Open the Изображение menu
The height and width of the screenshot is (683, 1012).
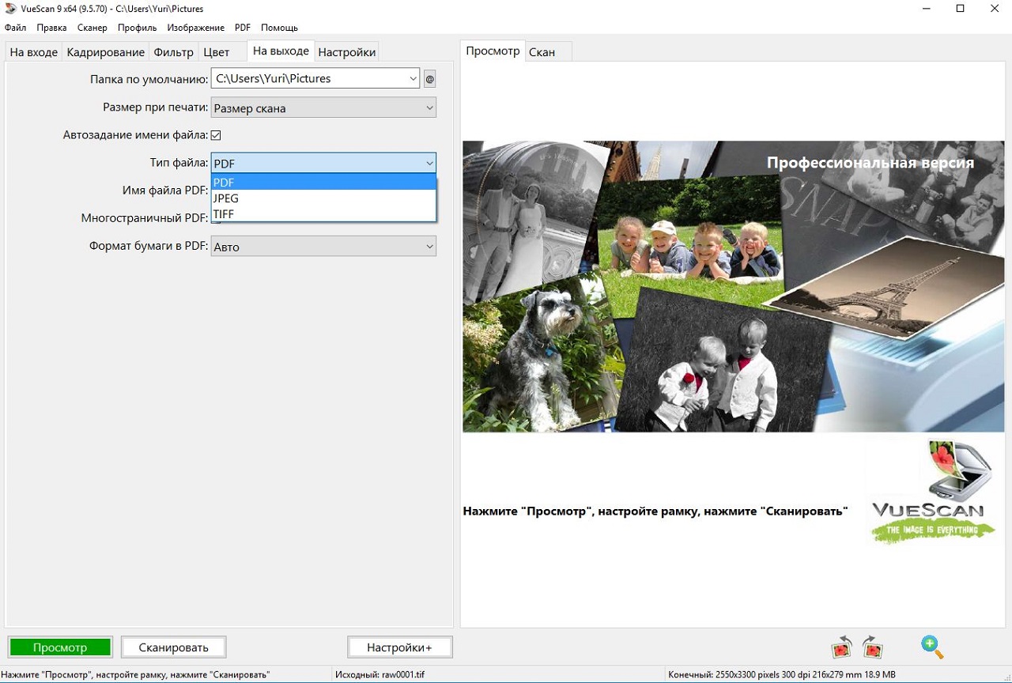pyautogui.click(x=195, y=28)
